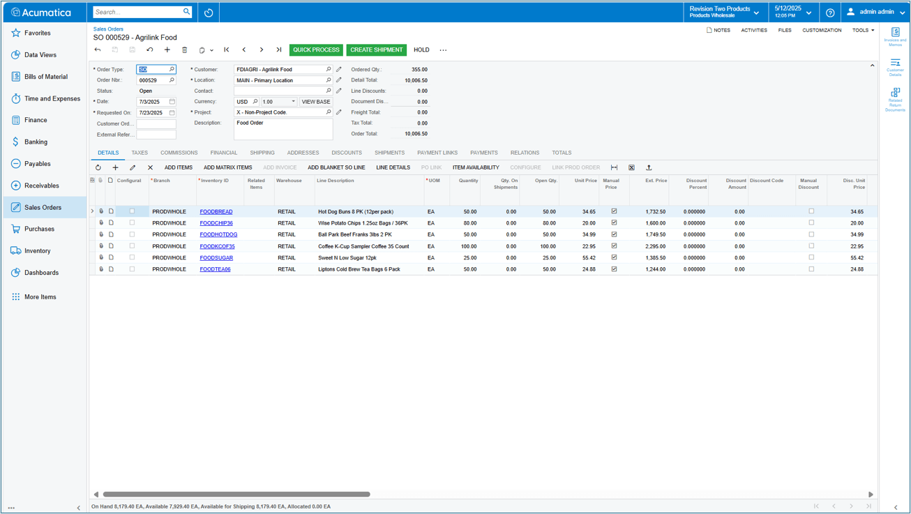
Task: Toggle Manual Price for FOODBREAD row
Action: (614, 211)
